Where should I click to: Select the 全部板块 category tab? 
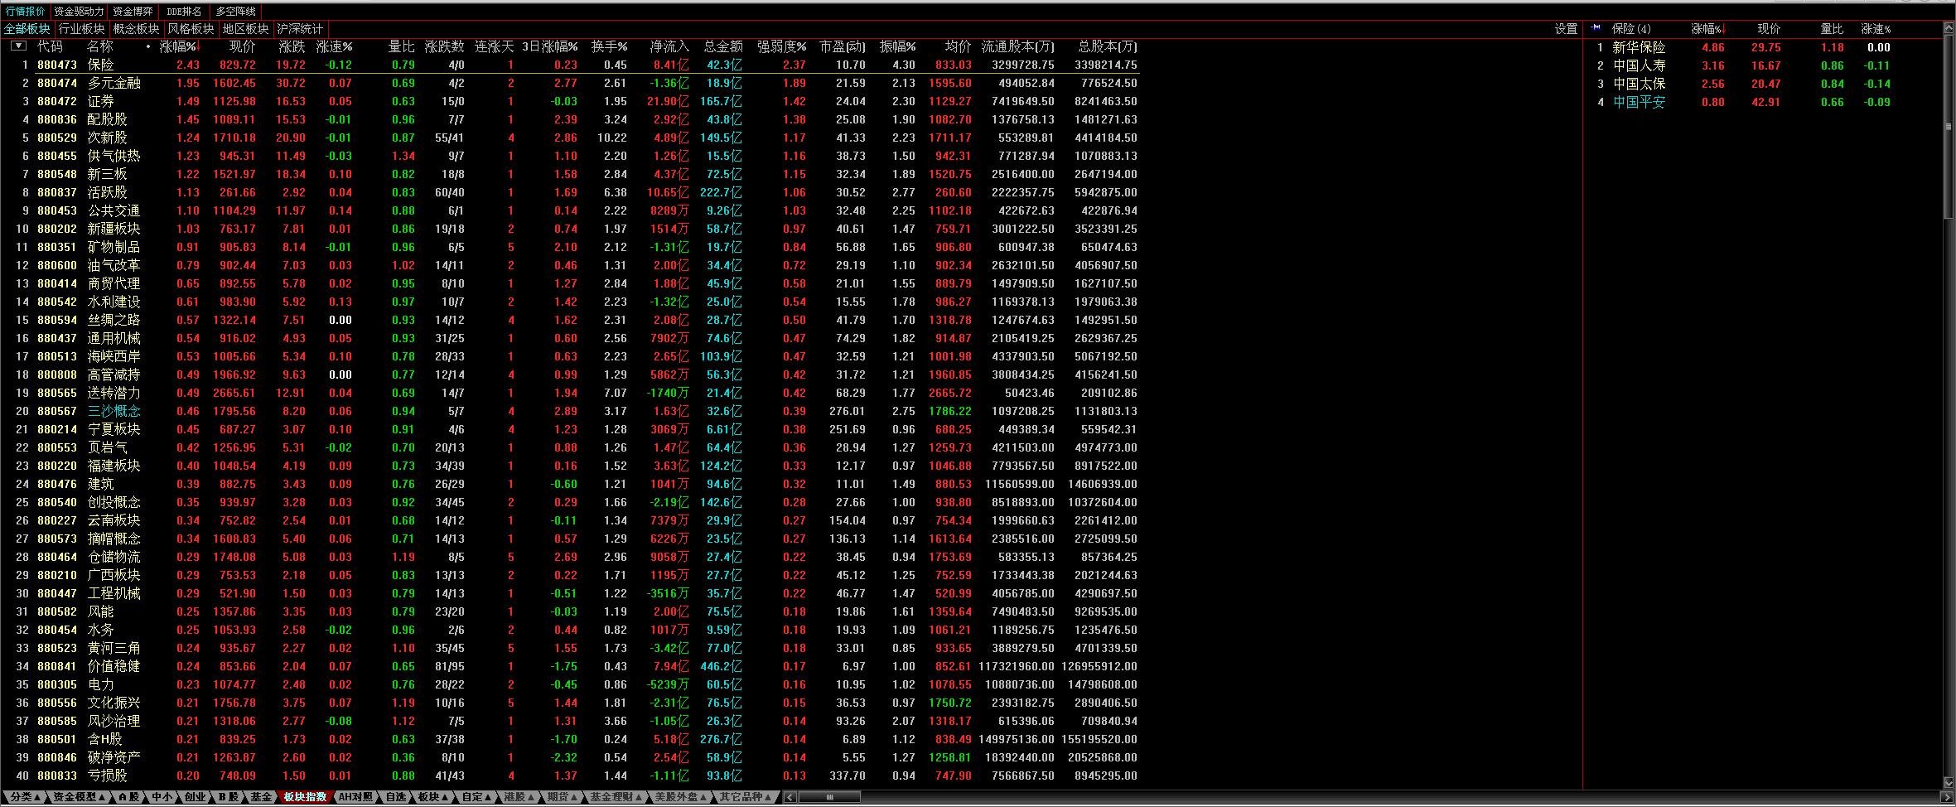pyautogui.click(x=27, y=29)
